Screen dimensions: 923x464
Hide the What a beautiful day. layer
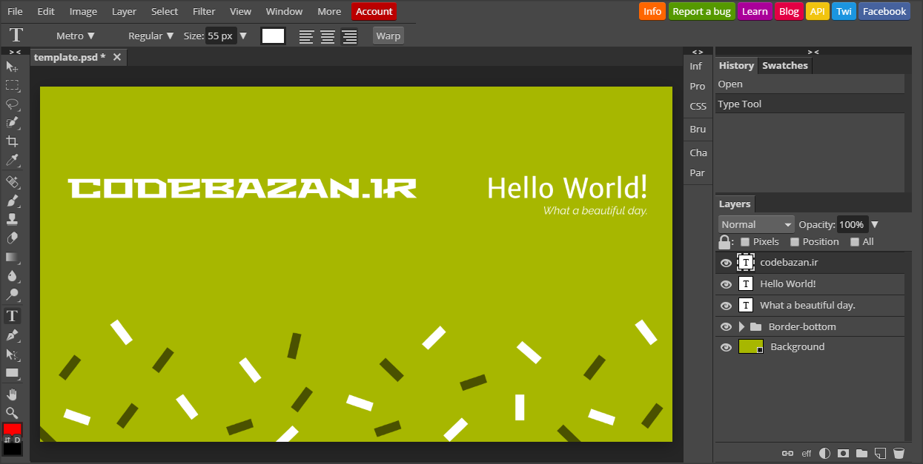tap(727, 306)
